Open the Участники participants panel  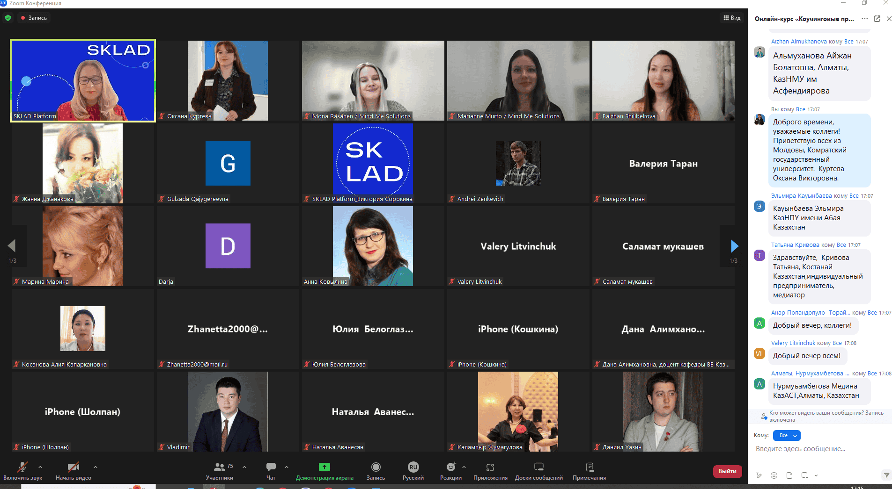(219, 471)
